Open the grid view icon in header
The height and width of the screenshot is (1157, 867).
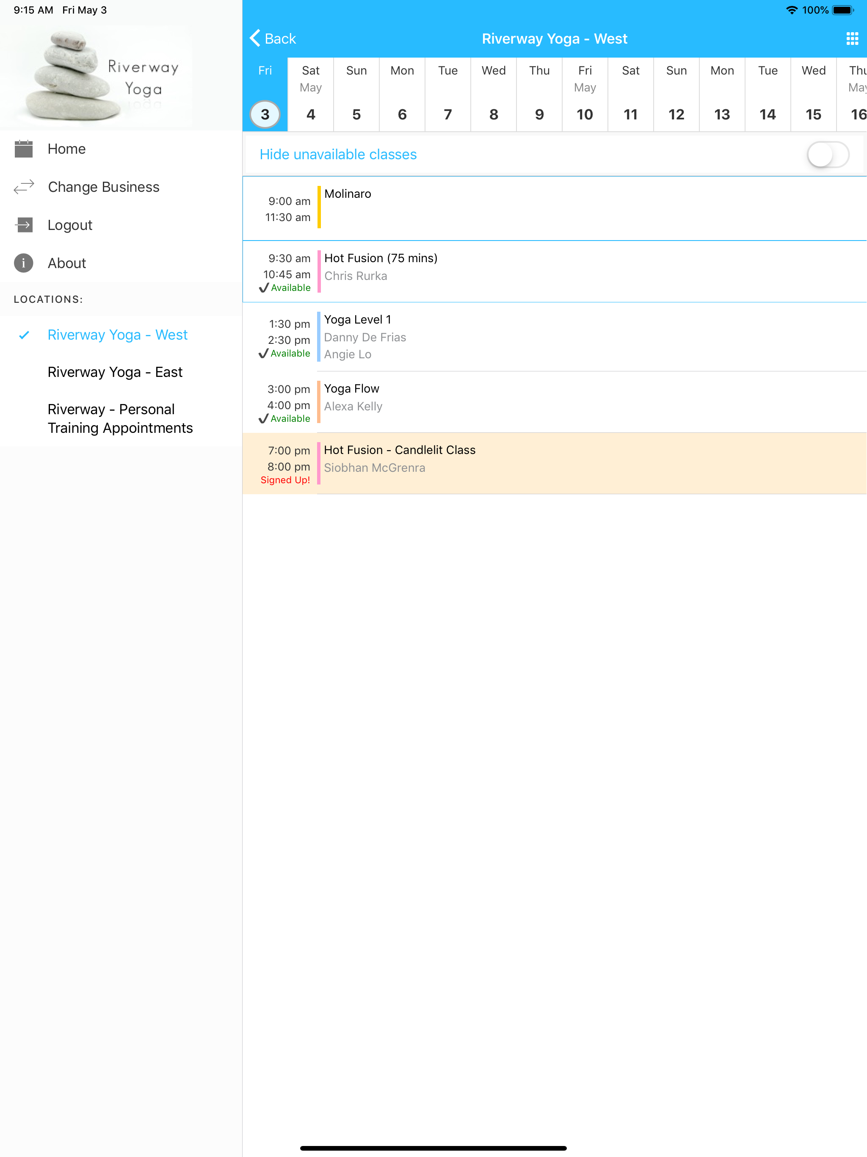tap(852, 38)
